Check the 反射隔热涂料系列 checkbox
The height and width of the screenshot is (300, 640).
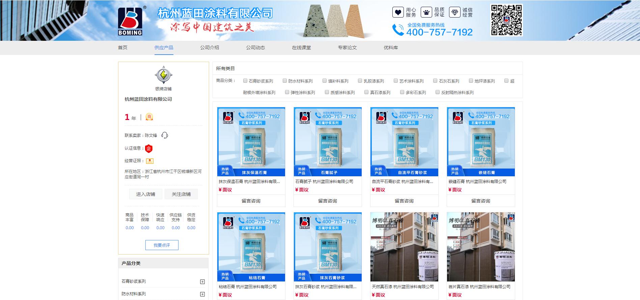[438, 92]
